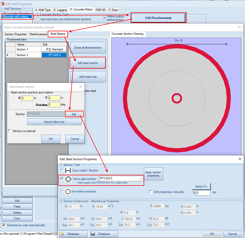Click the Rotation input field

pyautogui.click(x=54, y=105)
